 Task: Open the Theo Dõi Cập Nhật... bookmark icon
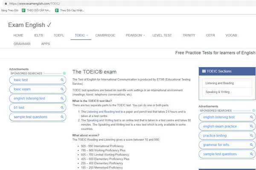(57, 10)
